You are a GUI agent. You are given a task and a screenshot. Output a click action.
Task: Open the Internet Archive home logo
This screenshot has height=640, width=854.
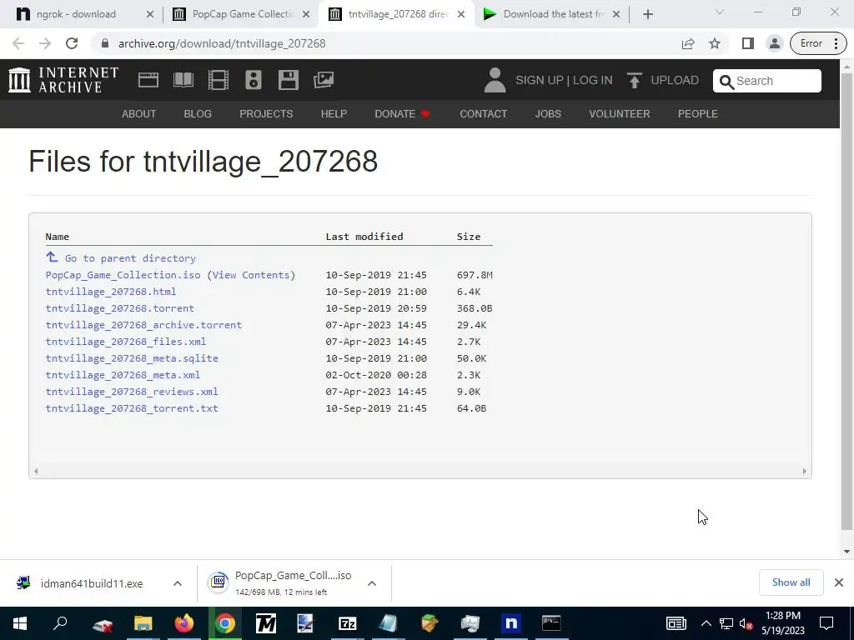pos(63,80)
